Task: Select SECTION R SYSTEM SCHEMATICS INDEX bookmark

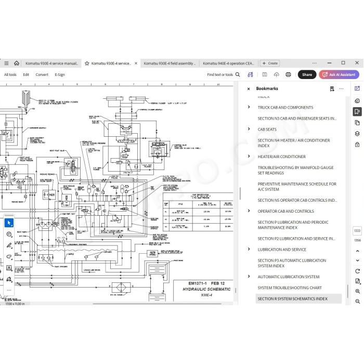Action: 298,299
